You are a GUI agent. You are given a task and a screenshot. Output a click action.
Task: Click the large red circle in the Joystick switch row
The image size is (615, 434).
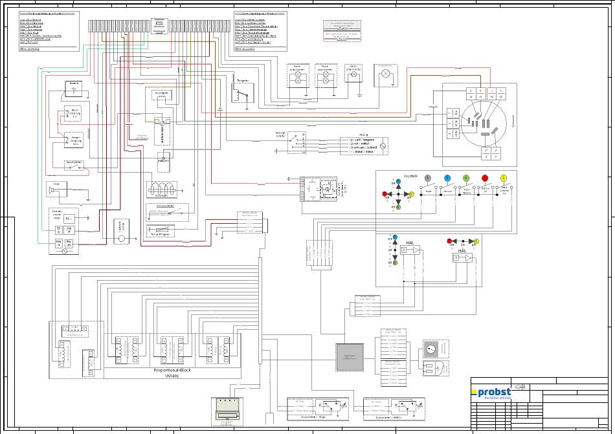click(x=485, y=179)
